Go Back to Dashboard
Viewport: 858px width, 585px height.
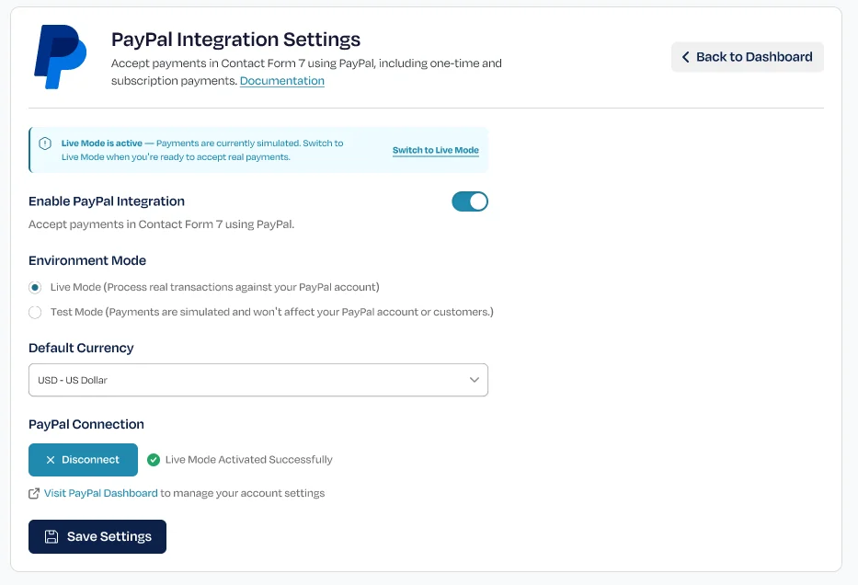pyautogui.click(x=748, y=57)
